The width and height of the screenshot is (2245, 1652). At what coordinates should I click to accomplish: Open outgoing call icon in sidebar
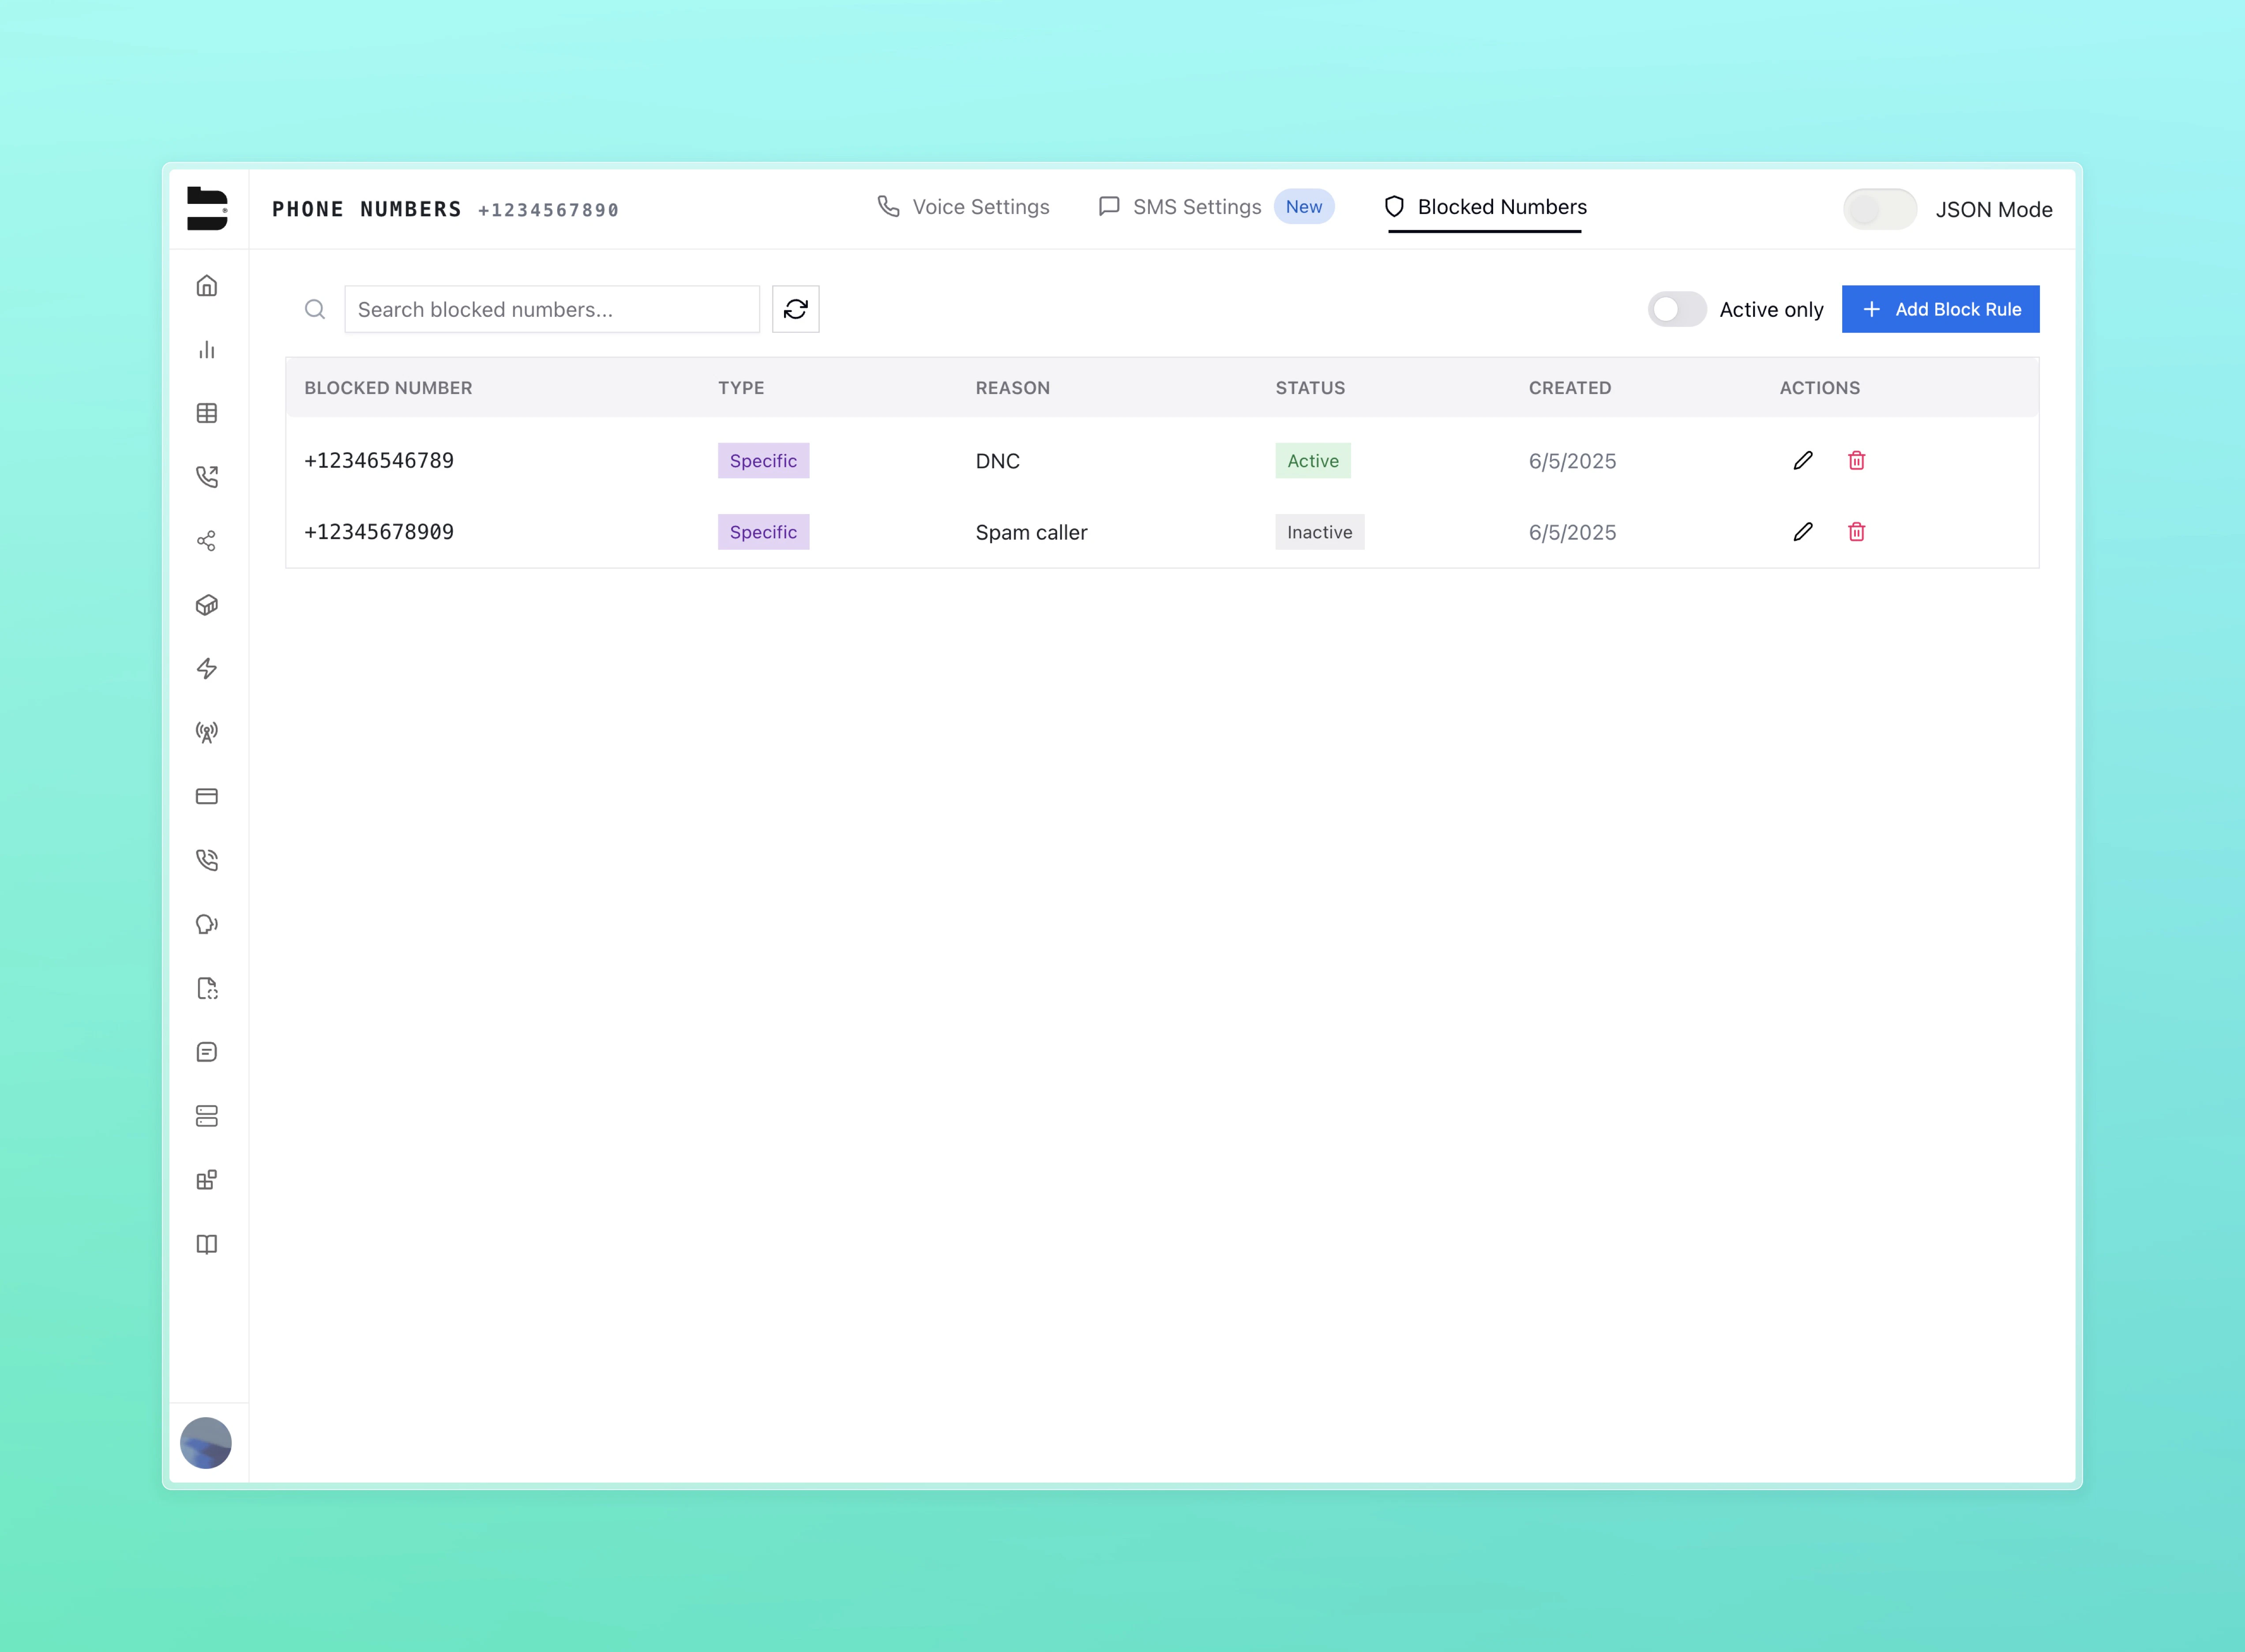(207, 477)
